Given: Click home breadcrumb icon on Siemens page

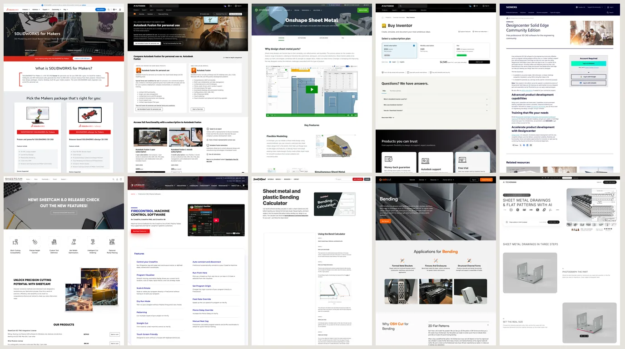Looking at the screenshot, I should pos(507,18).
